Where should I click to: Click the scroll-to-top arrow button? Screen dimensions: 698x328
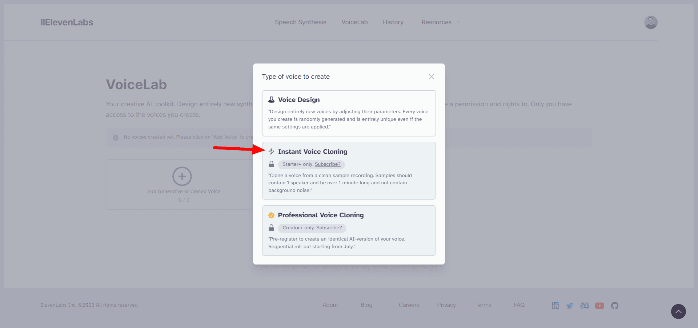678,311
